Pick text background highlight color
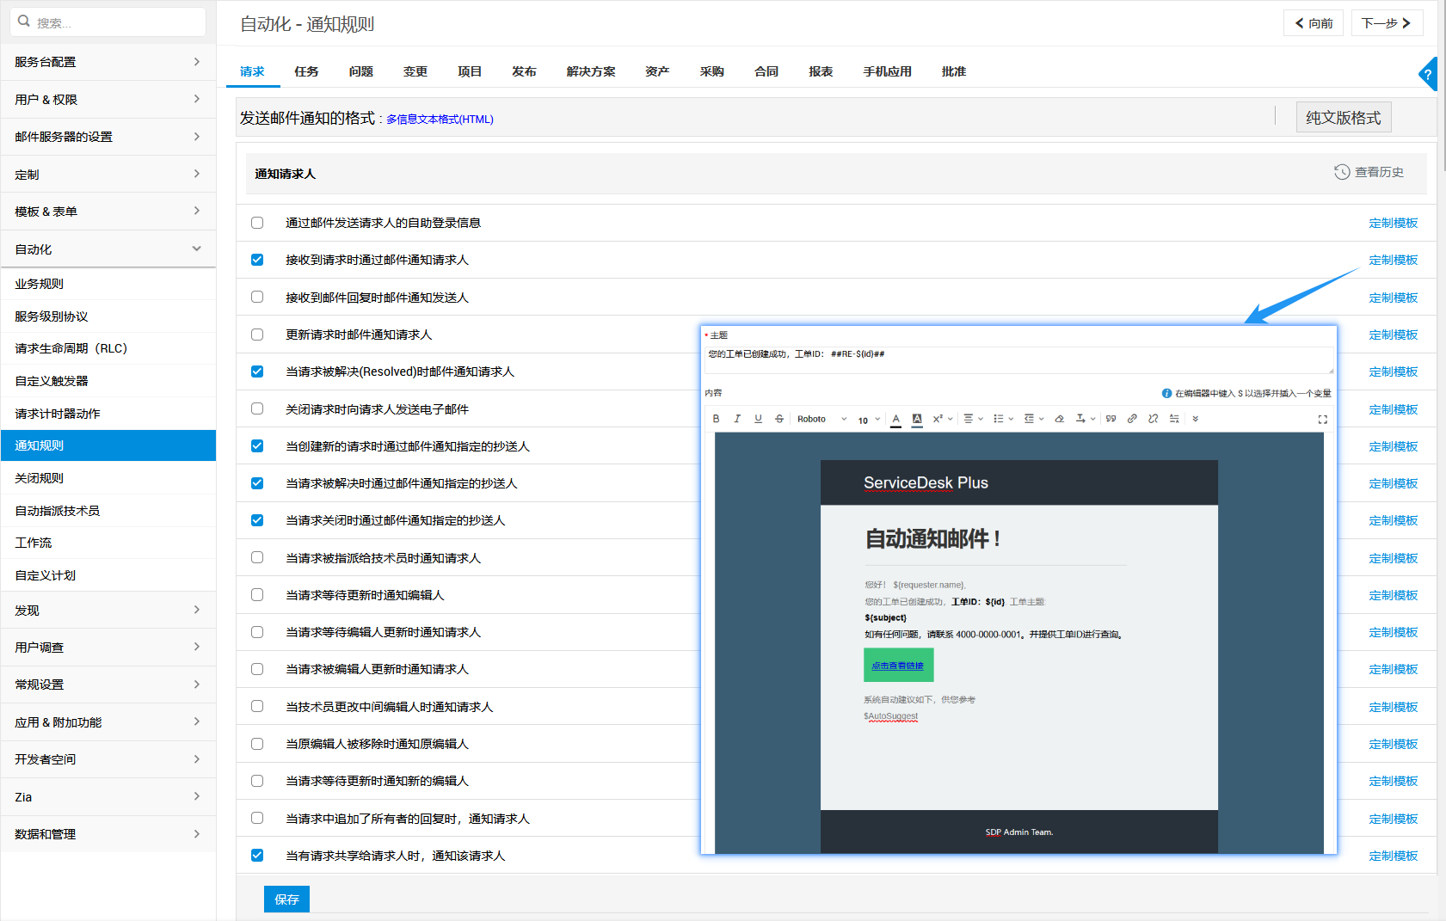This screenshot has width=1446, height=921. [917, 419]
